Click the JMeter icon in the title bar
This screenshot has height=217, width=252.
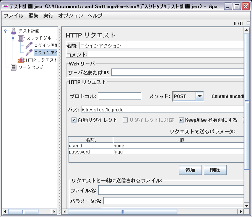(x=5, y=7)
